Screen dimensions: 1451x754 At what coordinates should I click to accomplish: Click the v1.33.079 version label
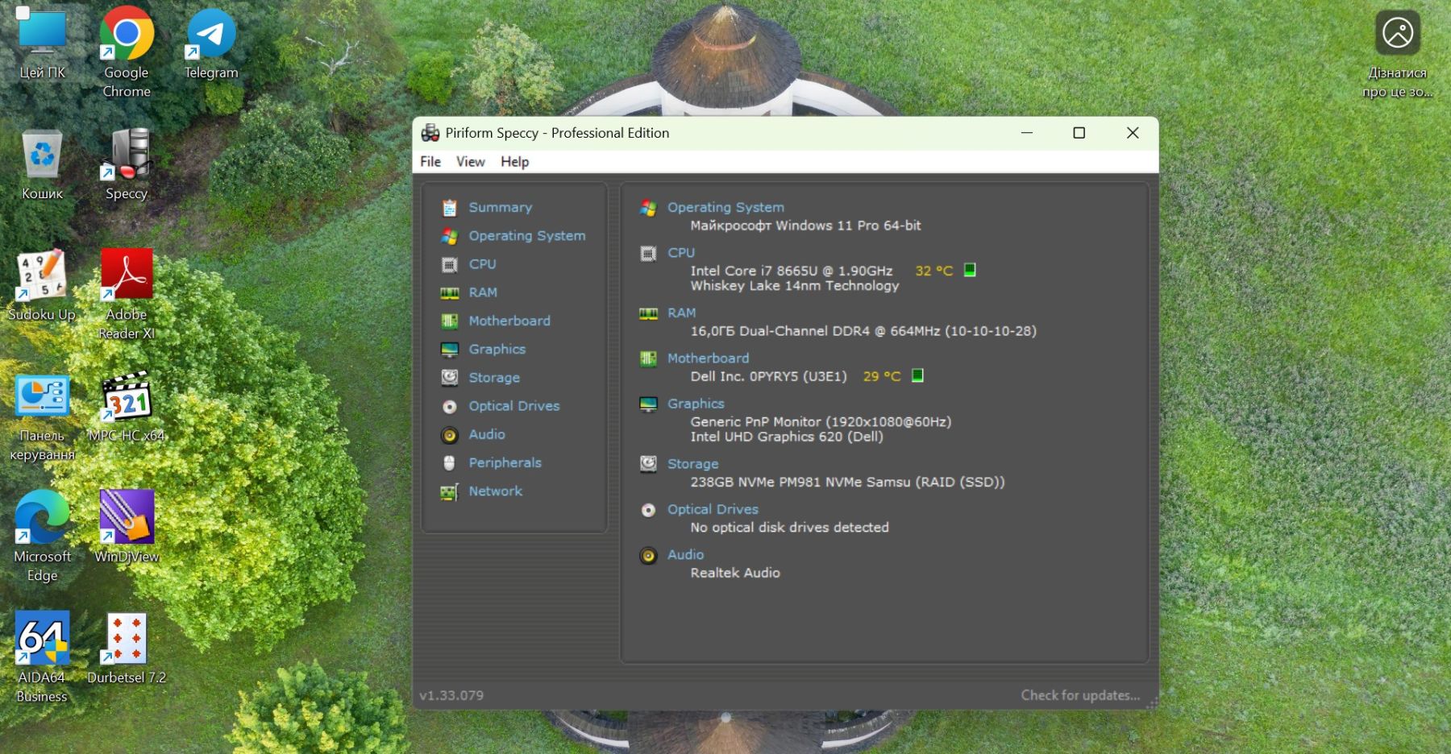coord(451,695)
